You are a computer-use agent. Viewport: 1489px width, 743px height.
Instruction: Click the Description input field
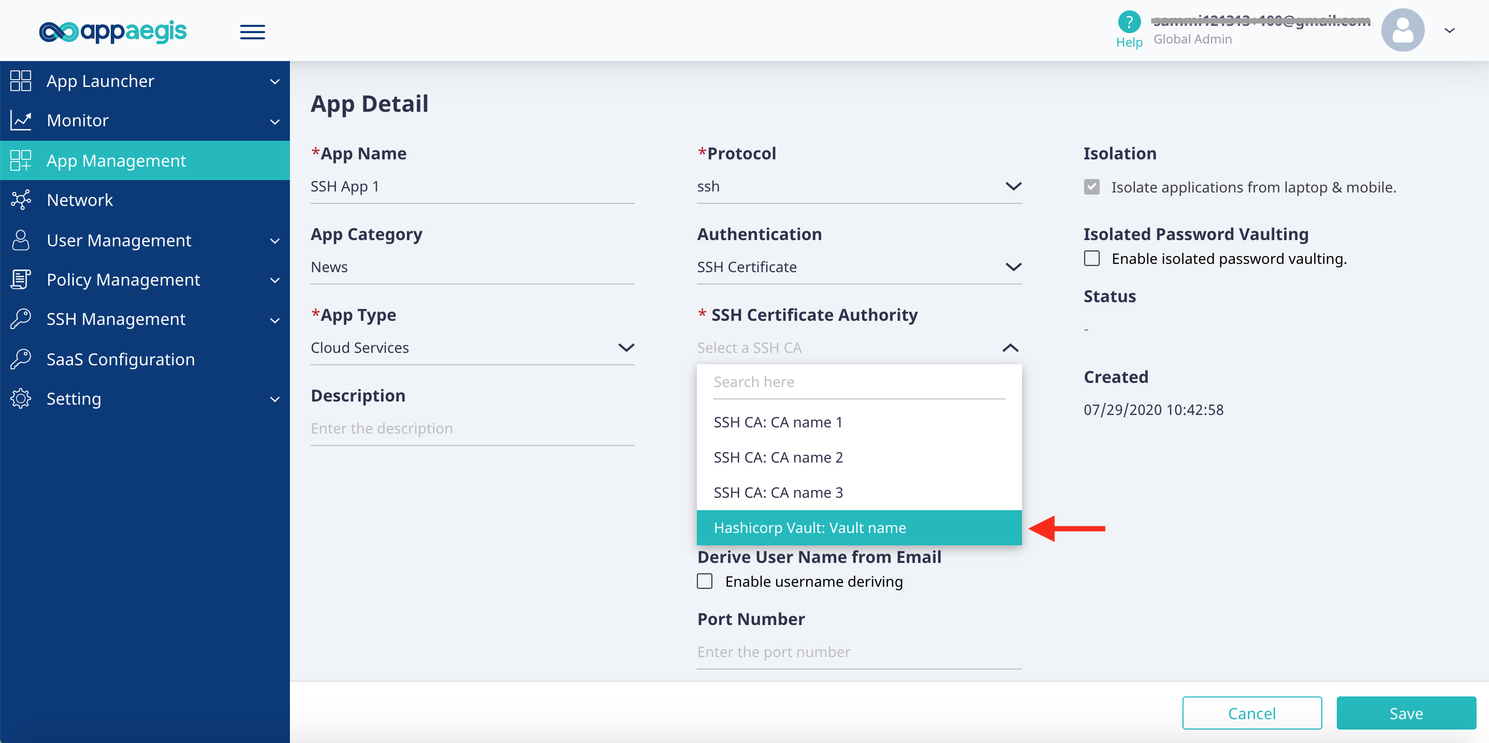pyautogui.click(x=472, y=429)
